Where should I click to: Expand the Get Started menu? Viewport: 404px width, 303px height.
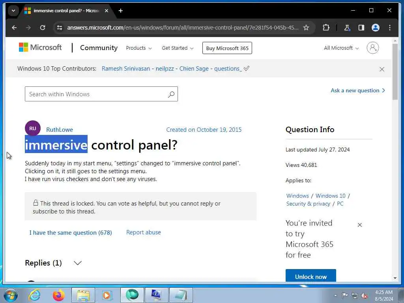pyautogui.click(x=178, y=48)
